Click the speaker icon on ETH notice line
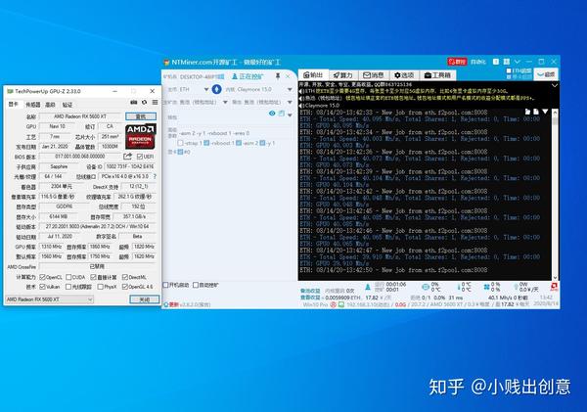587x412 pixels. pos(301,91)
